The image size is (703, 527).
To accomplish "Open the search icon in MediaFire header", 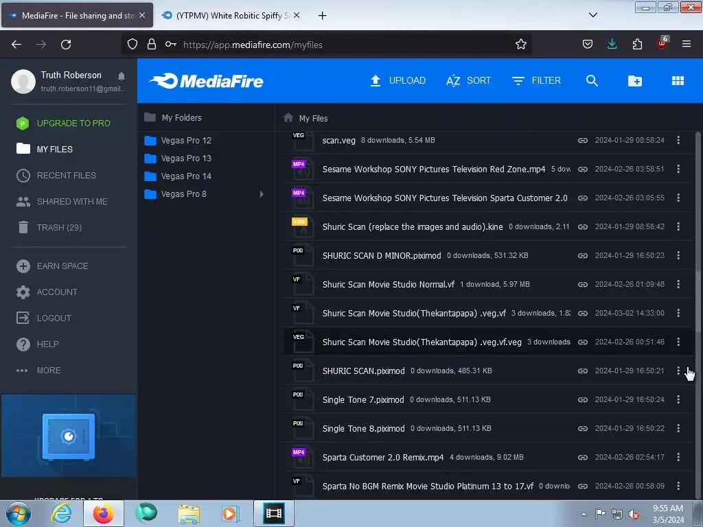I will point(592,81).
